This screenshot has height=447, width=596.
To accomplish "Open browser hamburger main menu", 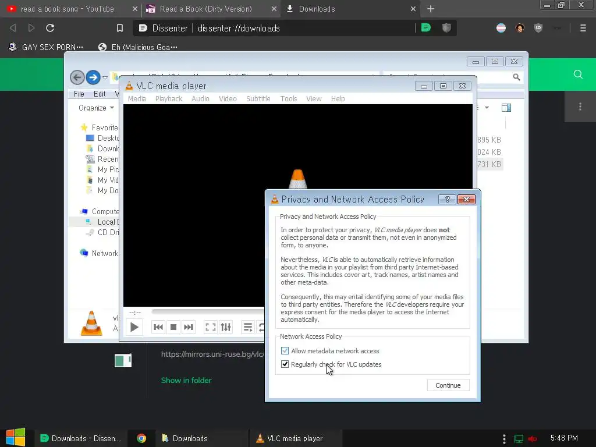I will [583, 28].
